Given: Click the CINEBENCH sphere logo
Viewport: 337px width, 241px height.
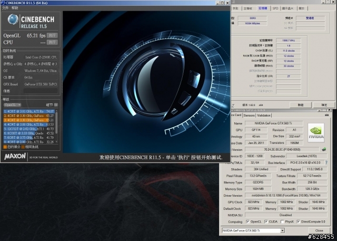Looking at the screenshot, I should tap(13, 19).
